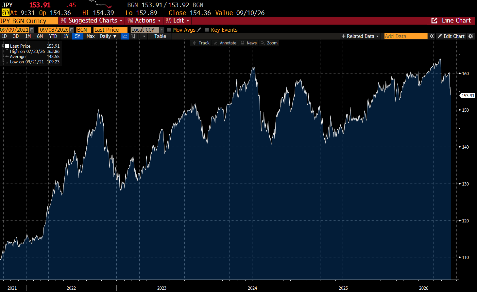This screenshot has width=477, height=292.
Task: Expand the Local CCY currency dropdown
Action: [162, 30]
